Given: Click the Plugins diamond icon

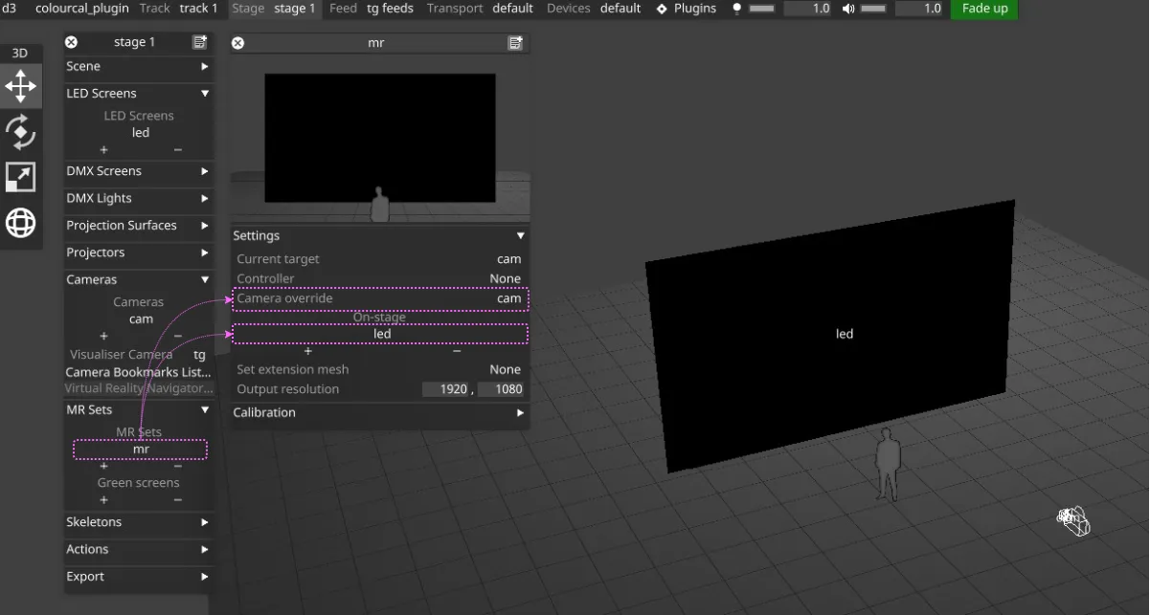Looking at the screenshot, I should 662,9.
